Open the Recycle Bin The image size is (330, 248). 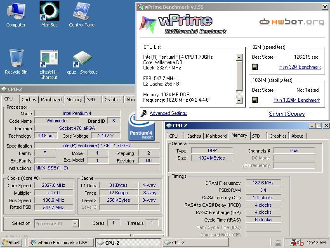click(x=16, y=62)
